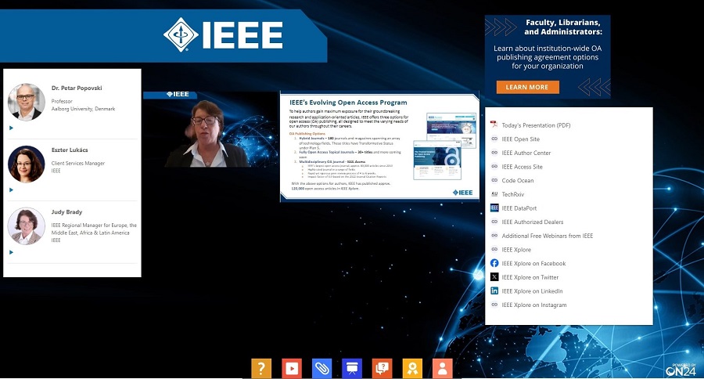Image resolution: width=704 pixels, height=379 pixels.
Task: Open the IEEE Authorized Dealers link
Action: click(533, 222)
